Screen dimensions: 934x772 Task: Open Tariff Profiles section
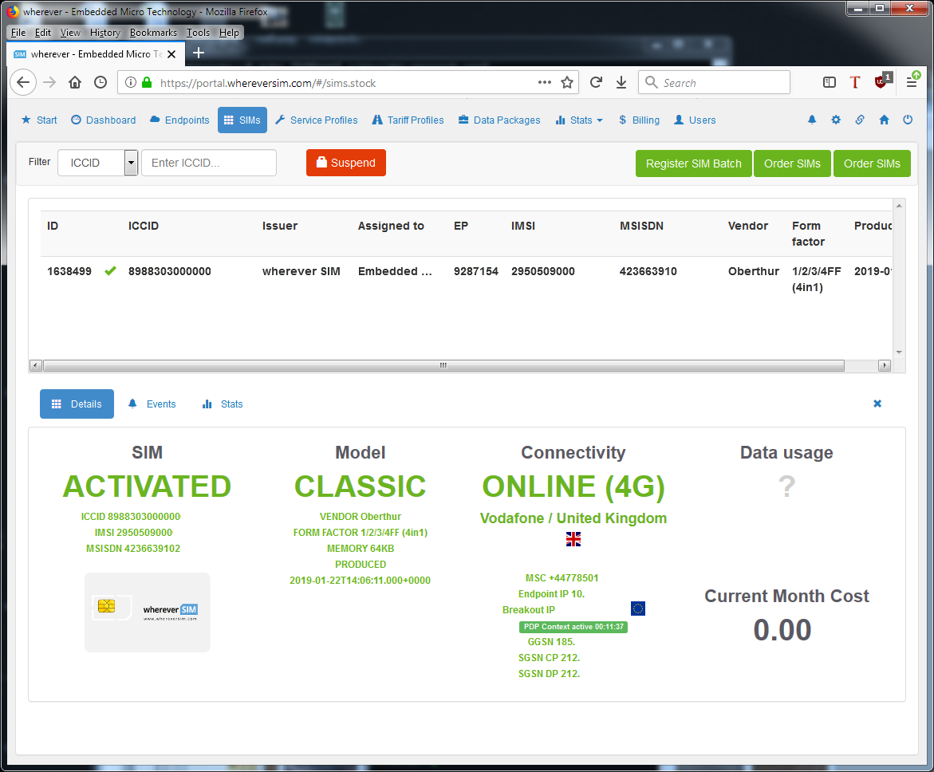coord(408,120)
